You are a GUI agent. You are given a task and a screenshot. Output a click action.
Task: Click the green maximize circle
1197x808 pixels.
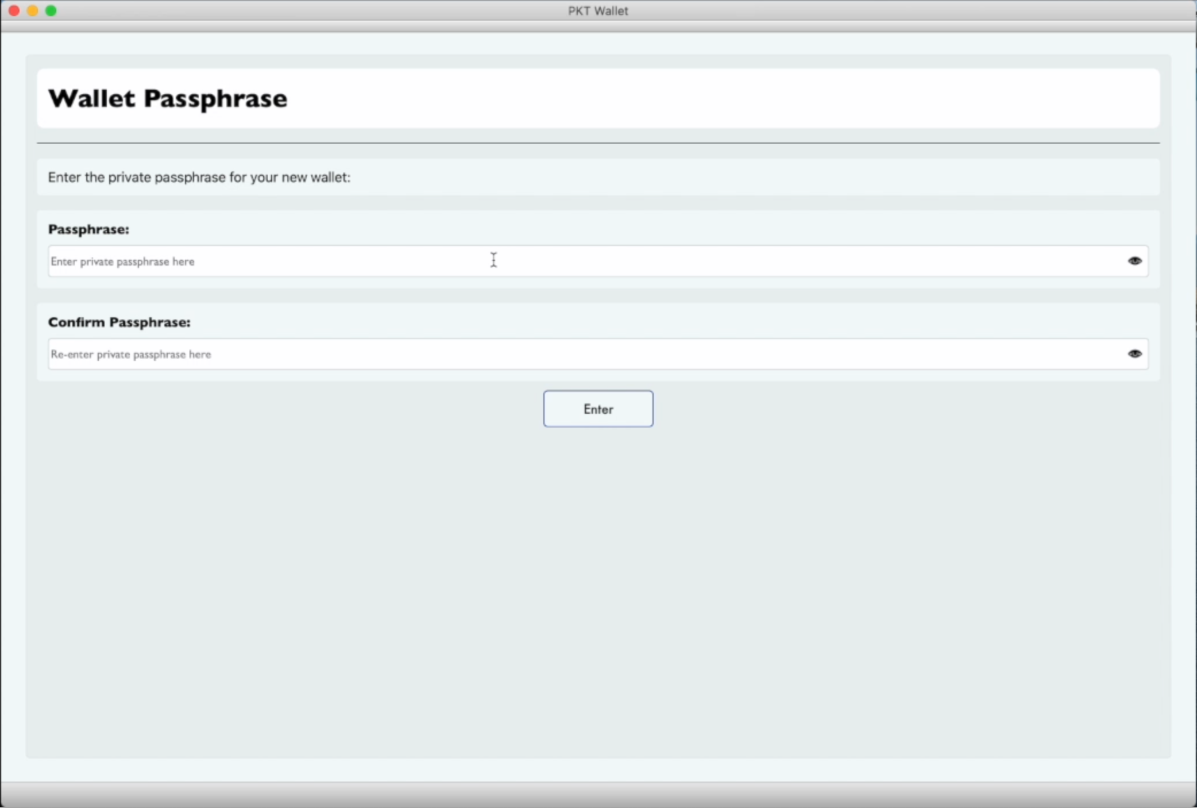coord(51,10)
